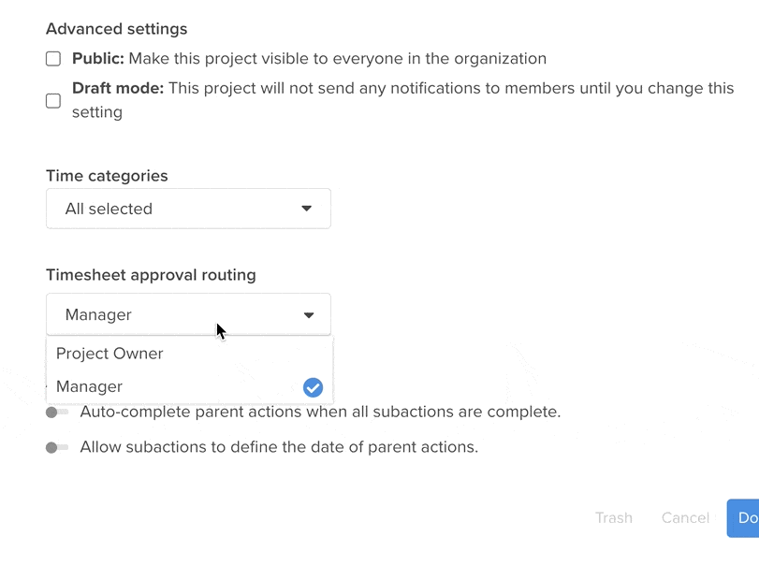Click the Time categories dropdown arrow
The height and width of the screenshot is (565, 759).
(x=306, y=209)
